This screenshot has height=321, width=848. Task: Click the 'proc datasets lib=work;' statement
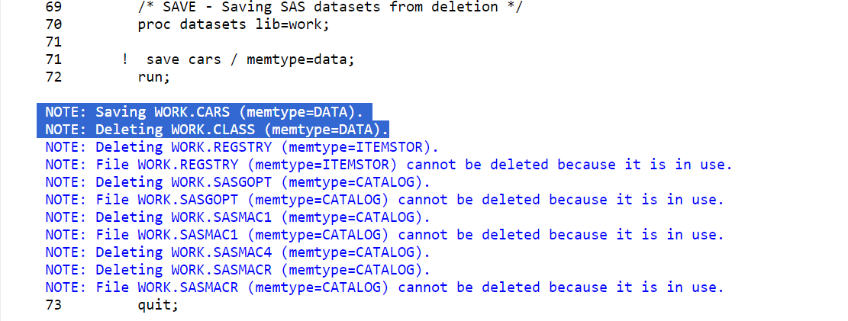click(233, 25)
